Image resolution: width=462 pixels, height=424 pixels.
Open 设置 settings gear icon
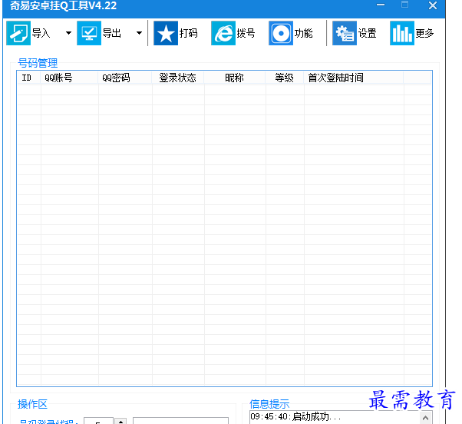pyautogui.click(x=345, y=33)
